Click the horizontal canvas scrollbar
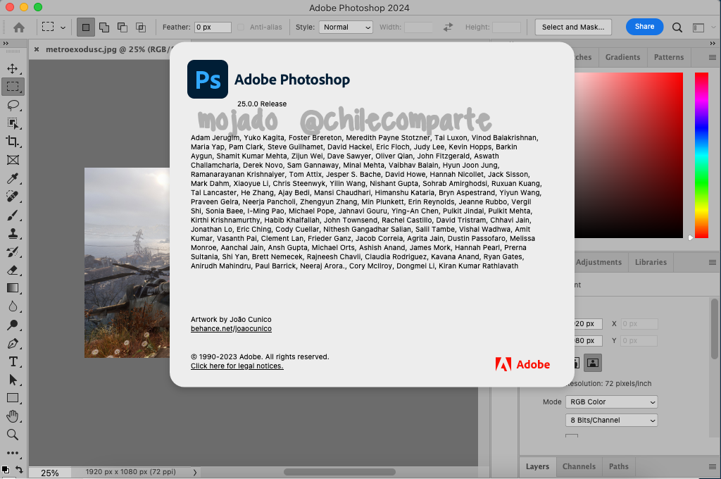721x479 pixels. click(339, 472)
